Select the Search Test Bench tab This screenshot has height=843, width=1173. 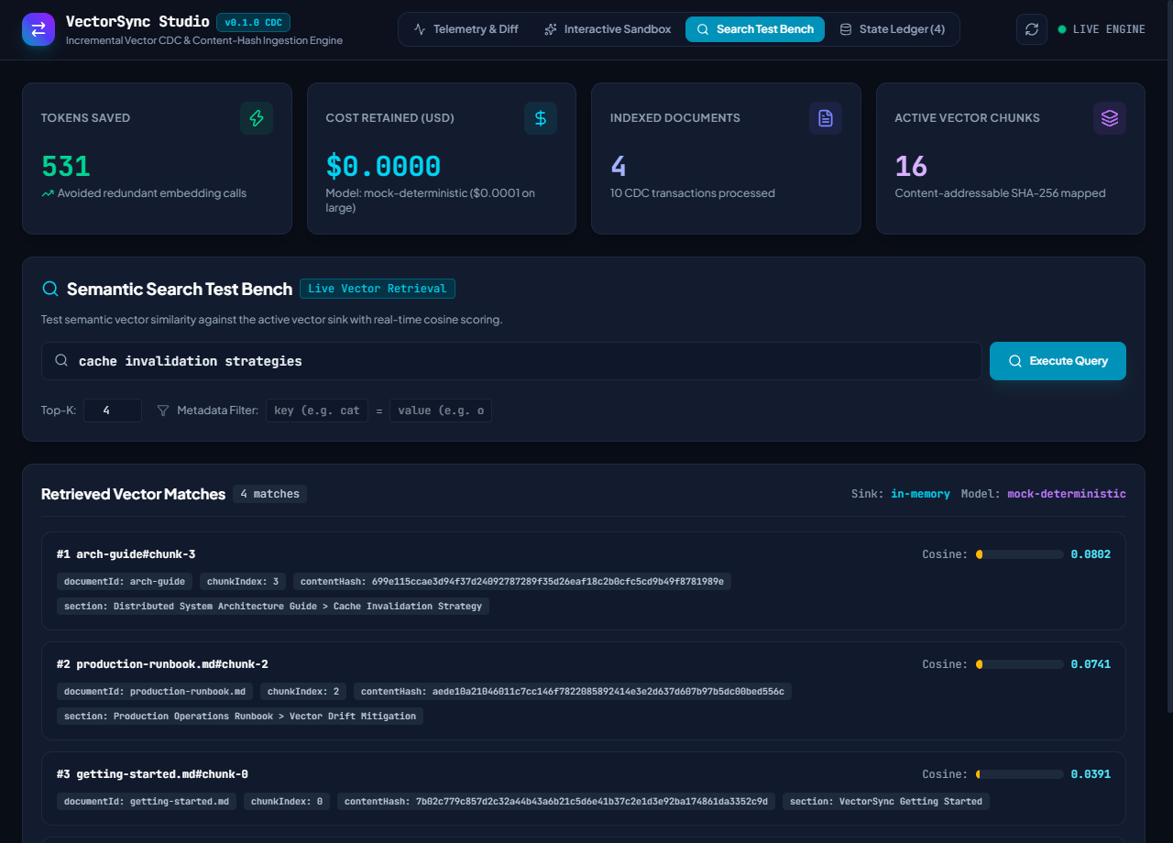(x=755, y=29)
